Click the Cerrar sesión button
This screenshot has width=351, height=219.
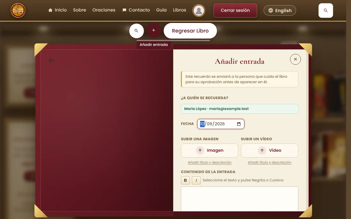[x=235, y=10]
